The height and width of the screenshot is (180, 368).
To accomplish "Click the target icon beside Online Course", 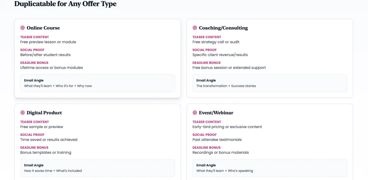I will 22,28.
